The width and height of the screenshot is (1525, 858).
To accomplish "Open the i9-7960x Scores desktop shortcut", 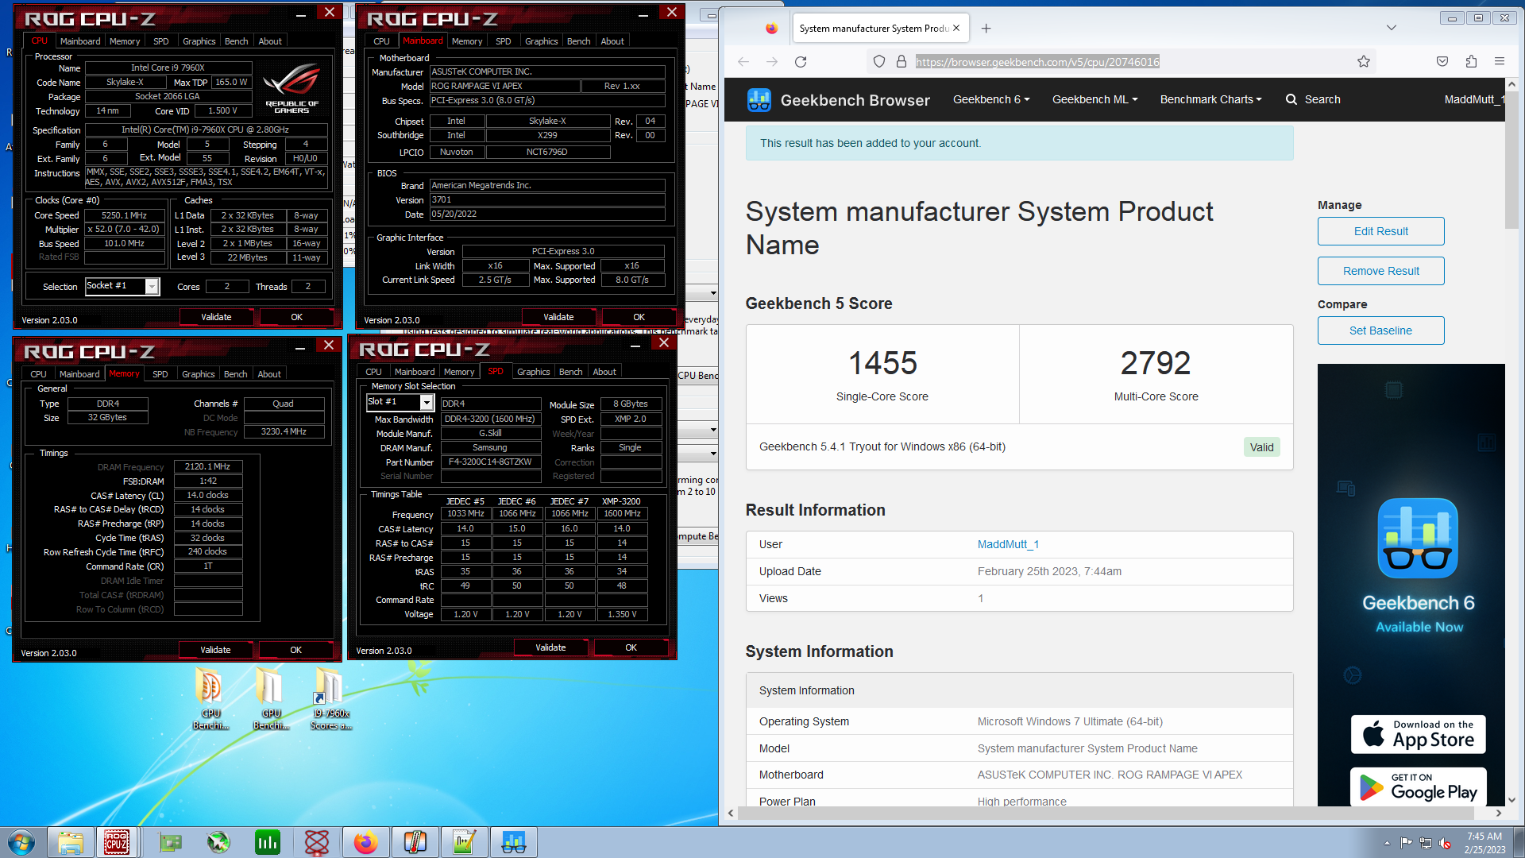I will [330, 699].
